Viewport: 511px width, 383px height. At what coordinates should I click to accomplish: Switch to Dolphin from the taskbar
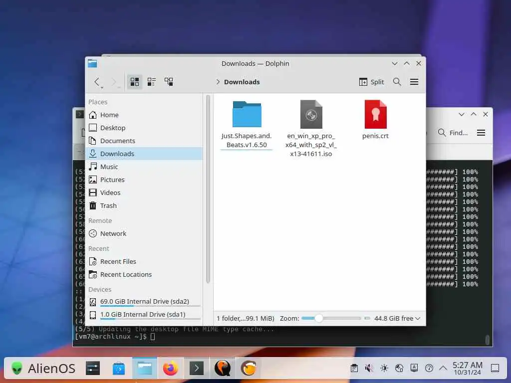144,369
